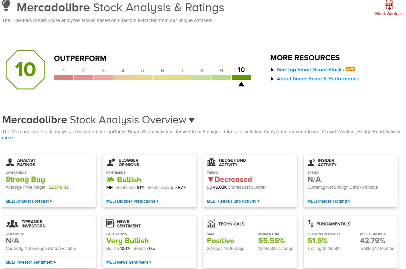Click the Fundamentals arrows icon
Screen dimensions: 406x269
pos(310,223)
